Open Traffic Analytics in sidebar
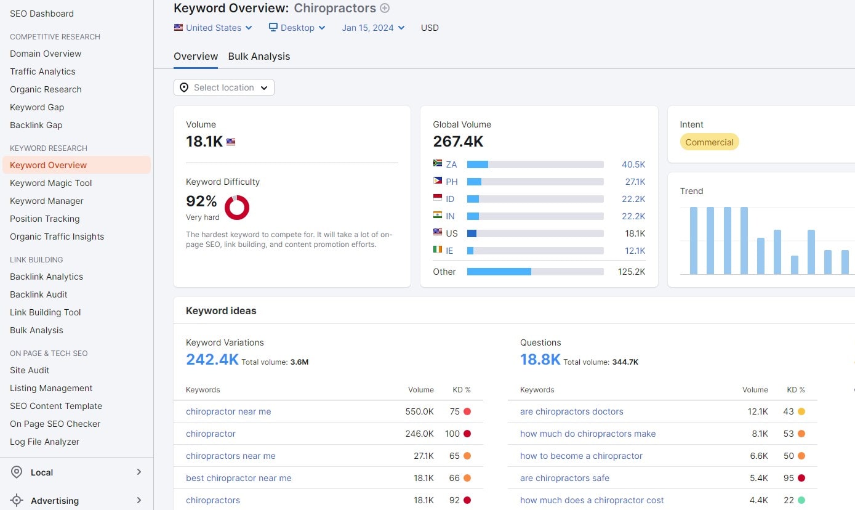855x510 pixels. pos(42,71)
